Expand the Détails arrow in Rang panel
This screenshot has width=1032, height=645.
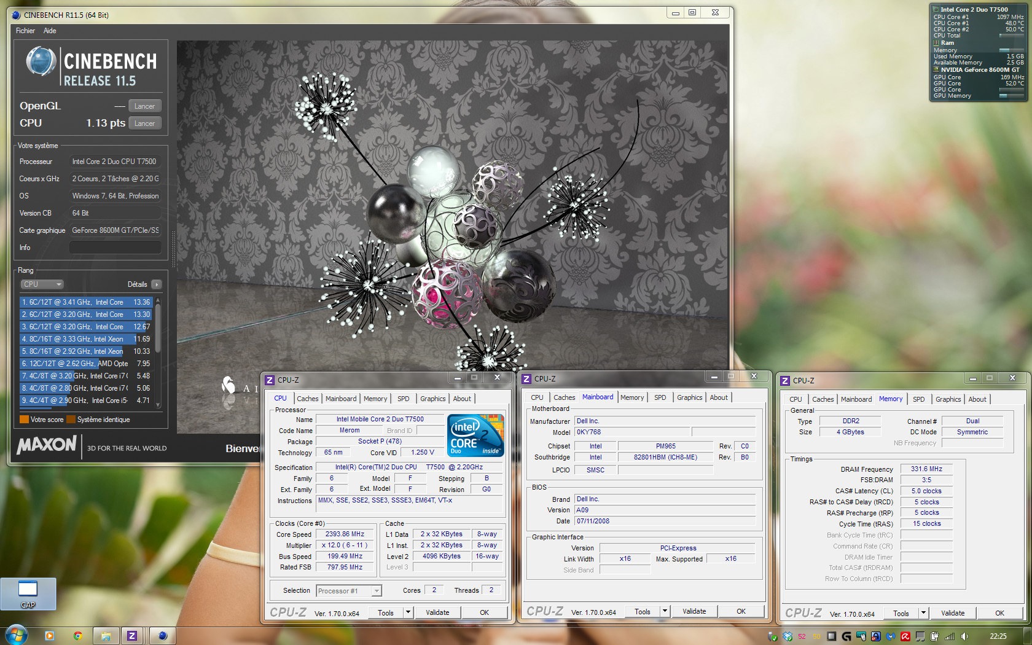[x=157, y=284]
